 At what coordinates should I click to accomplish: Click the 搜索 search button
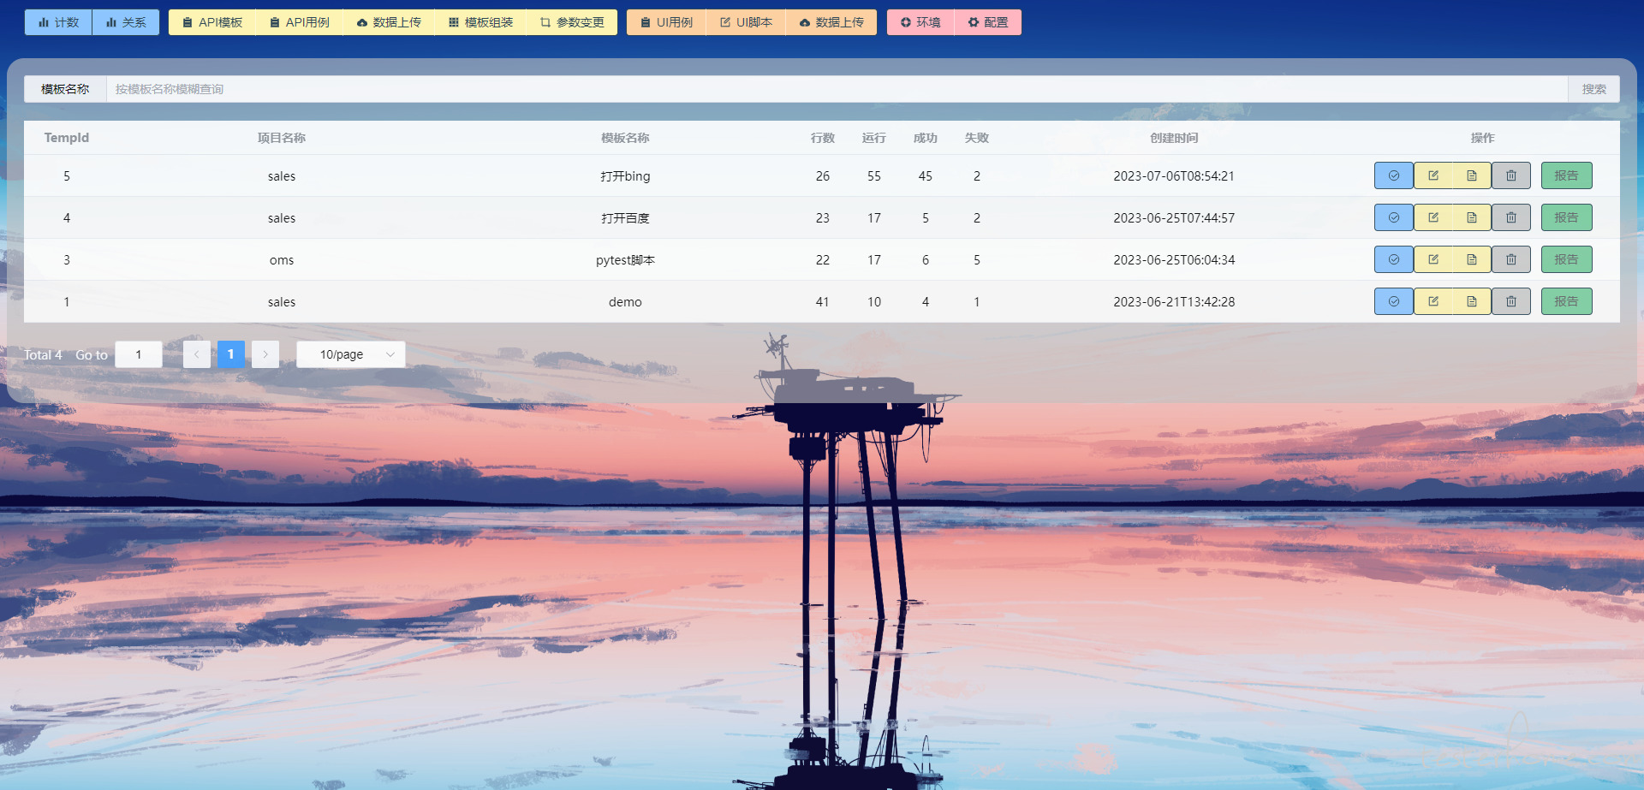pos(1593,89)
